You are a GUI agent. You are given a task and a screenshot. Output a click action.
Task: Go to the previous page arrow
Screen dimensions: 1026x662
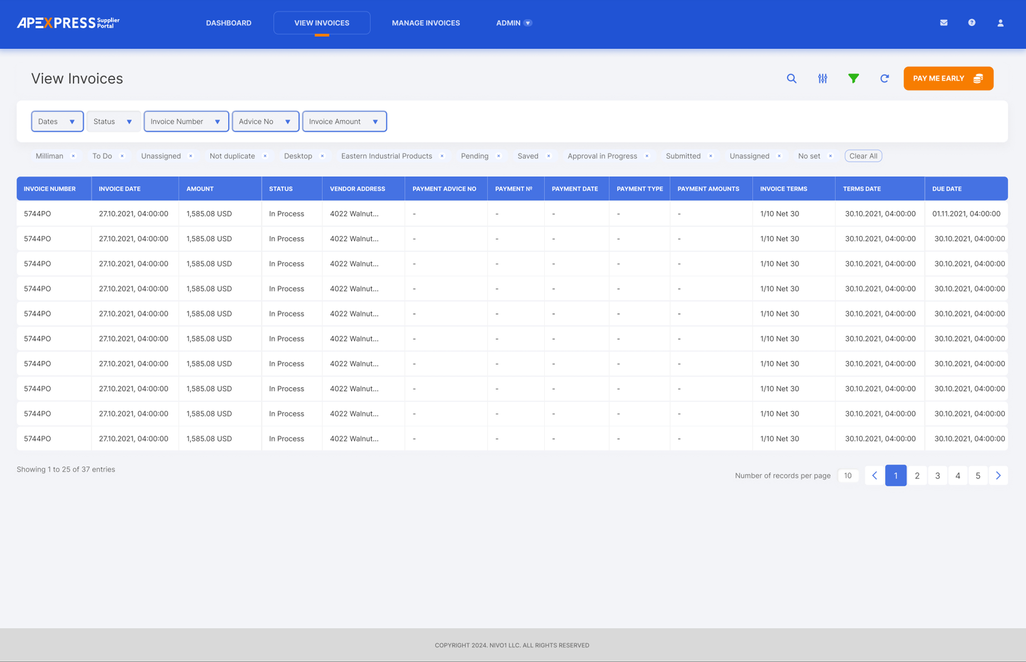pyautogui.click(x=875, y=475)
